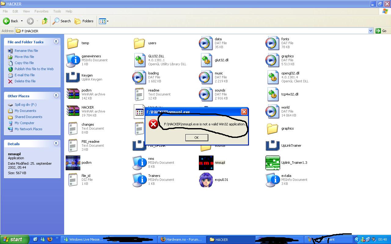This screenshot has width=391, height=244.
Task: Go back with the Back button
Action: 11,21
